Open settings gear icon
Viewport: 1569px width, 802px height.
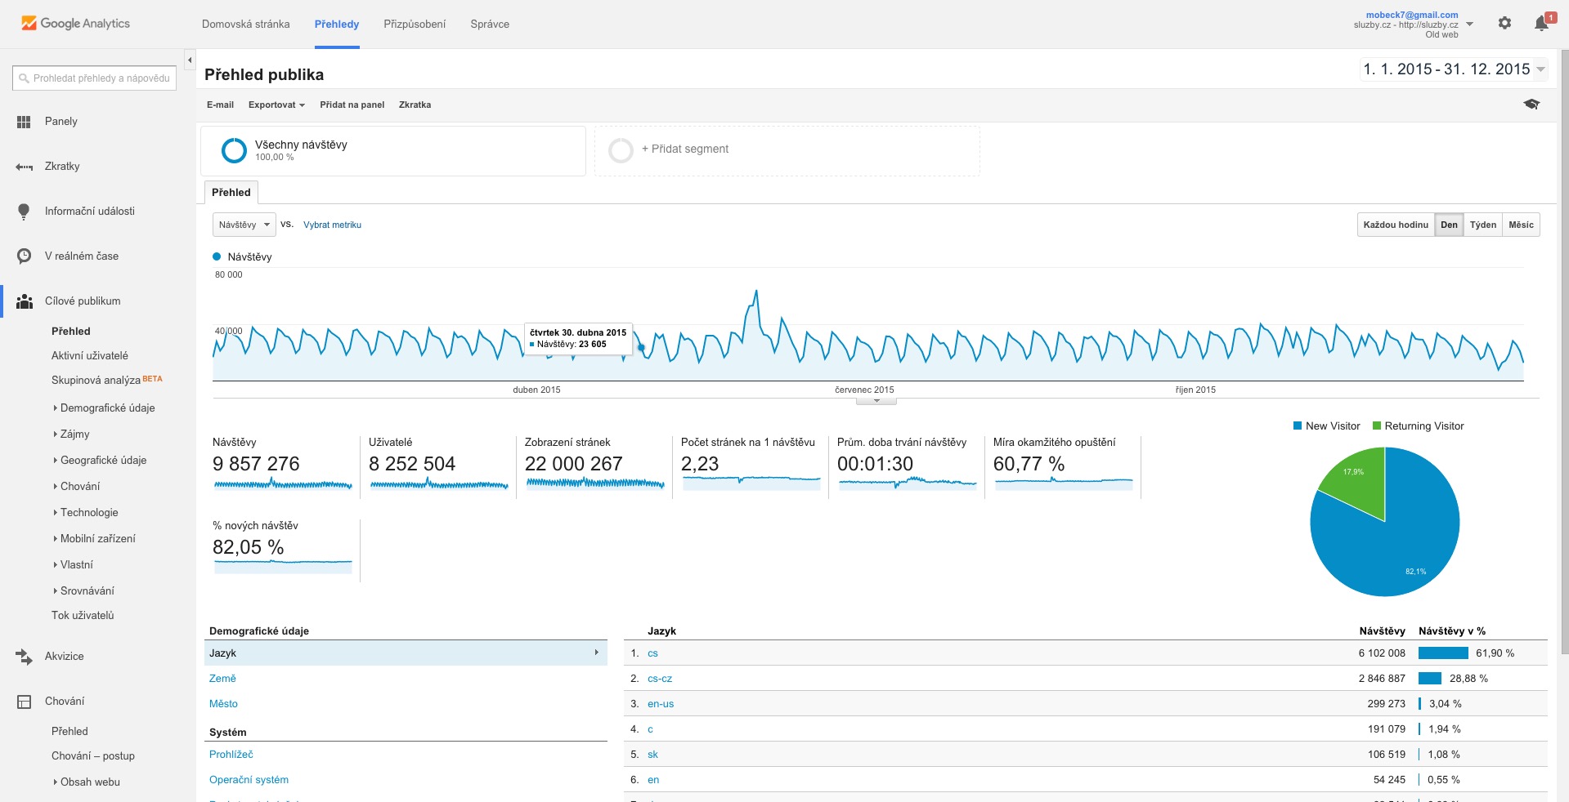tap(1504, 23)
